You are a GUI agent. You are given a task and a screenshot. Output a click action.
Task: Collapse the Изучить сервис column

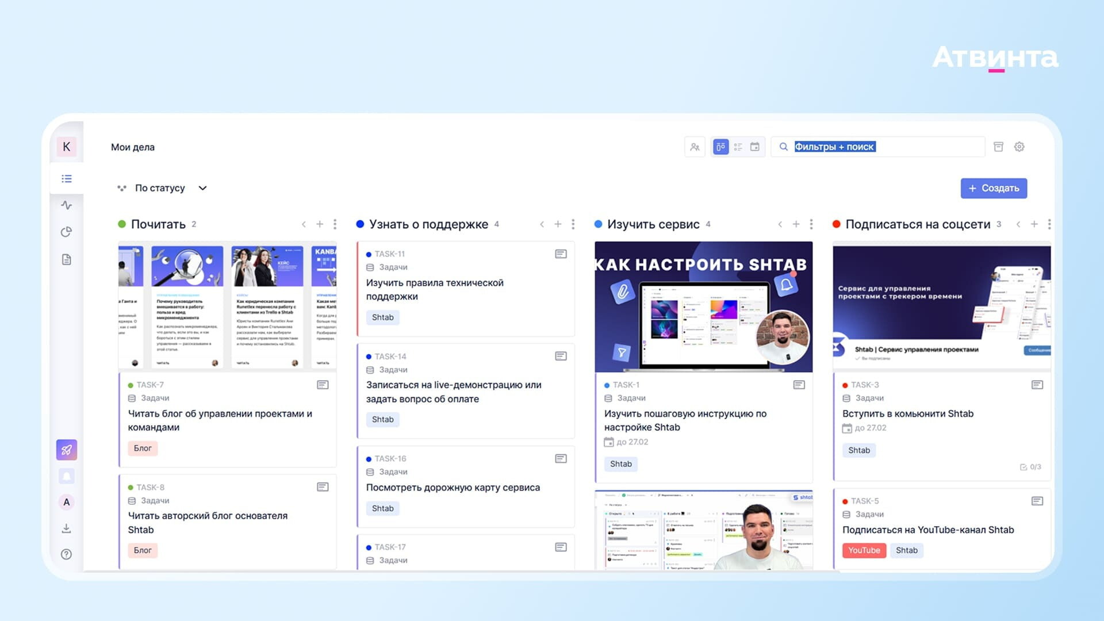tap(780, 224)
